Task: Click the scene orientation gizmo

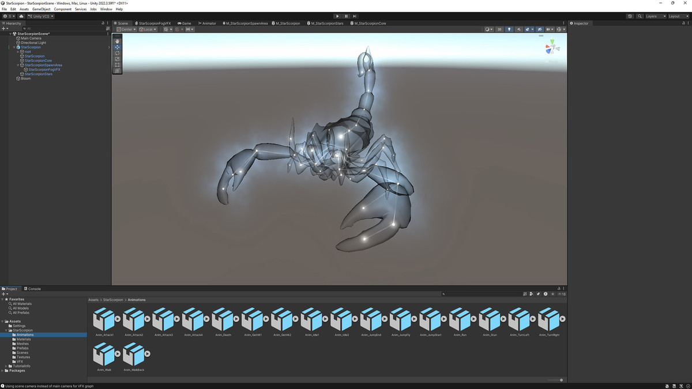Action: click(551, 47)
